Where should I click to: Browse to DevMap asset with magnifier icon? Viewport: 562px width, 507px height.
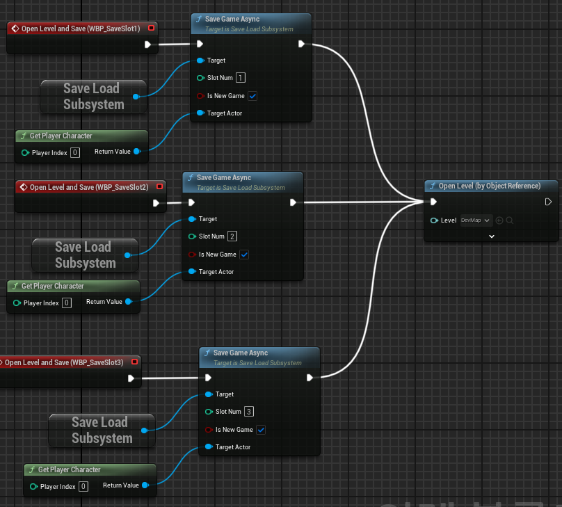click(510, 220)
